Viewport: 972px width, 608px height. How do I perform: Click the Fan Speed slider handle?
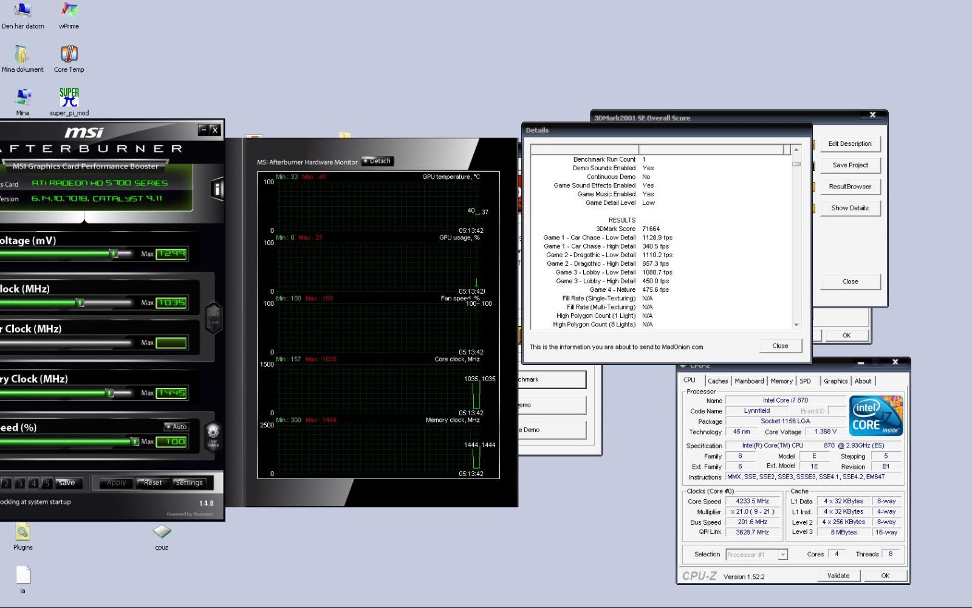click(x=134, y=441)
